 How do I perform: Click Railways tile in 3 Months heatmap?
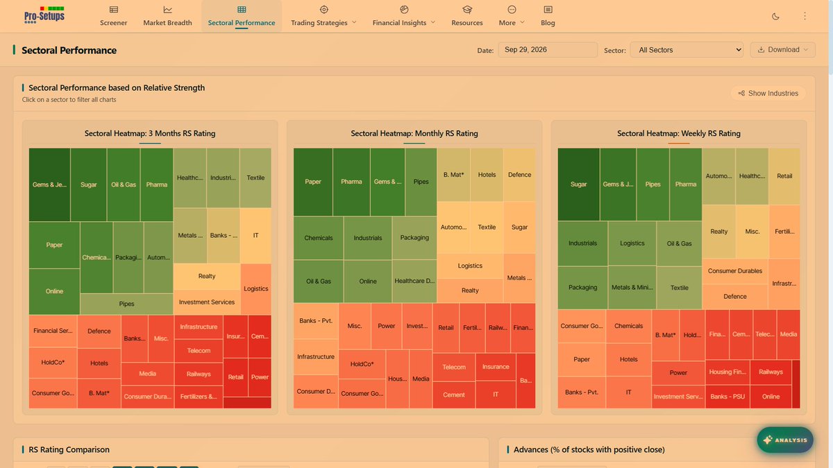point(199,374)
